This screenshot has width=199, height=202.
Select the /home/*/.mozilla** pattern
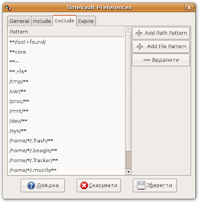point(66,170)
